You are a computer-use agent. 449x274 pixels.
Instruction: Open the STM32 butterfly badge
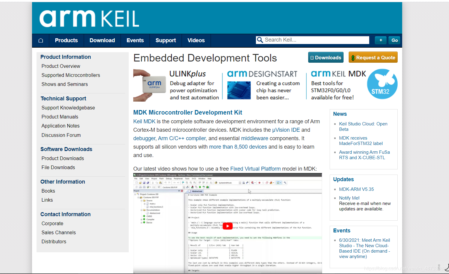[382, 84]
